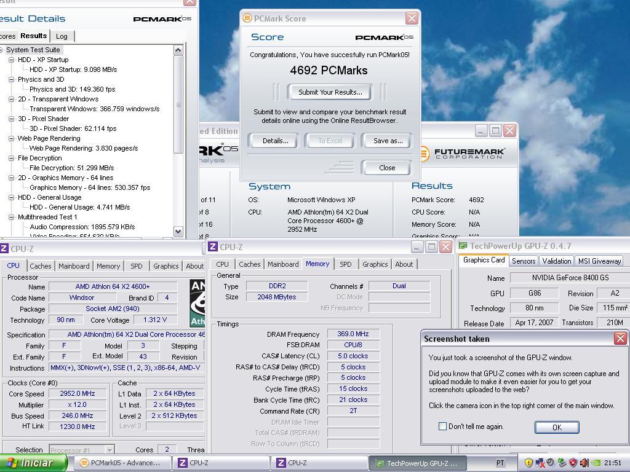Close the Screenshot taken dialog
This screenshot has width=630, height=472.
(620, 339)
